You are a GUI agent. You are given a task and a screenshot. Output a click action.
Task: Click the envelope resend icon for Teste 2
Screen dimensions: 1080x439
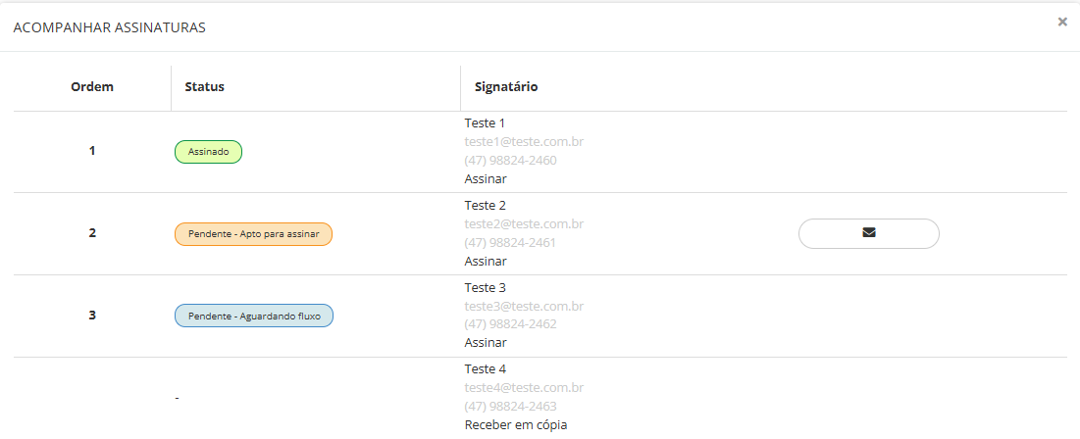(868, 233)
